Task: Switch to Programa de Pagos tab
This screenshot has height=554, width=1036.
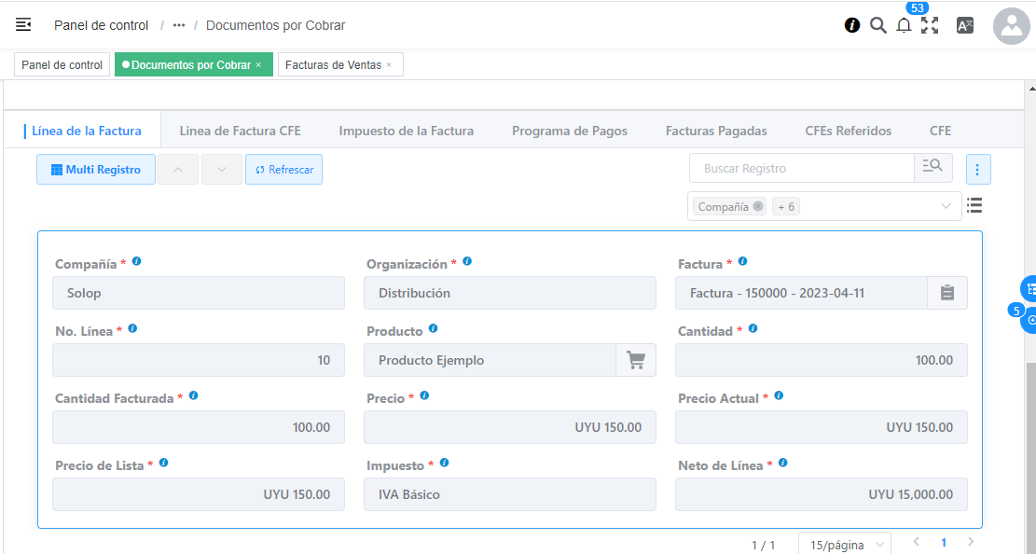Action: click(x=569, y=131)
